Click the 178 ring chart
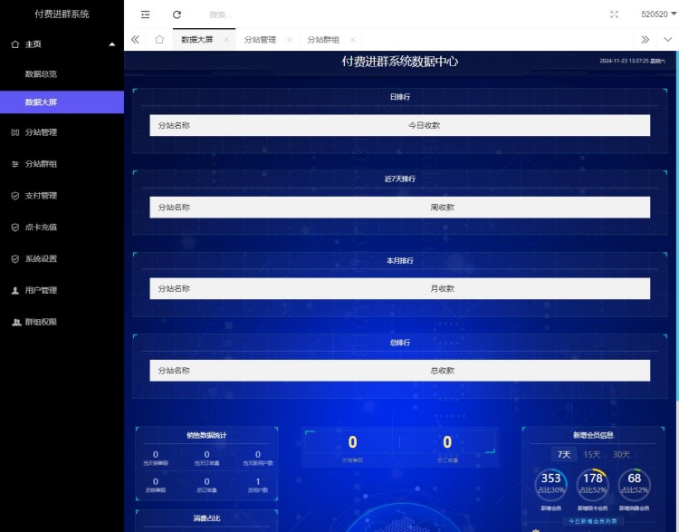The width and height of the screenshot is (679, 532). (593, 485)
